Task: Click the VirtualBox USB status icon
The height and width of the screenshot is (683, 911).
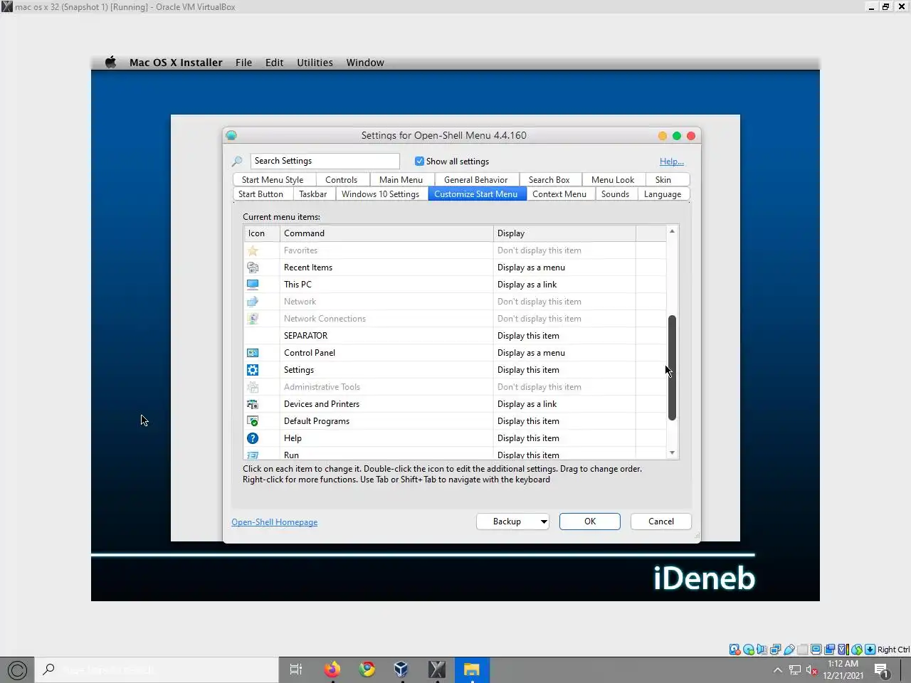Action: (x=789, y=650)
